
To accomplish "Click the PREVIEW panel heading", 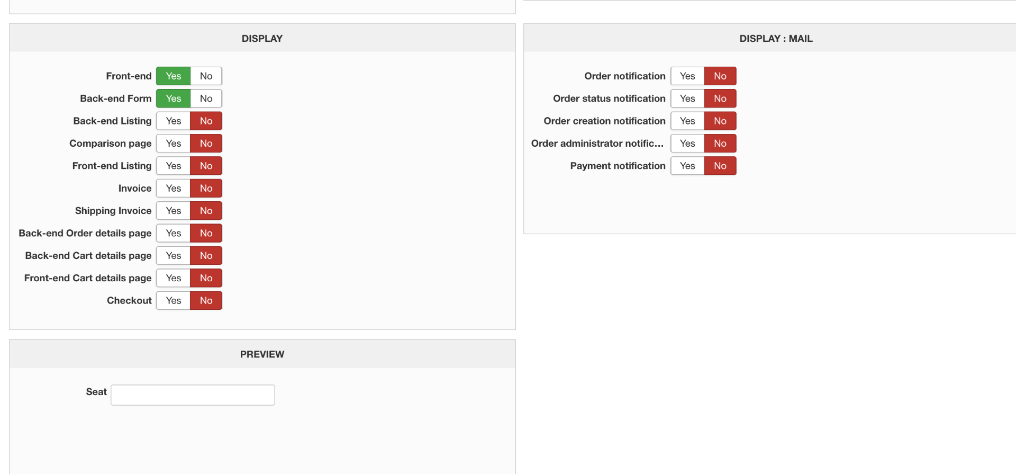I will (x=262, y=354).
